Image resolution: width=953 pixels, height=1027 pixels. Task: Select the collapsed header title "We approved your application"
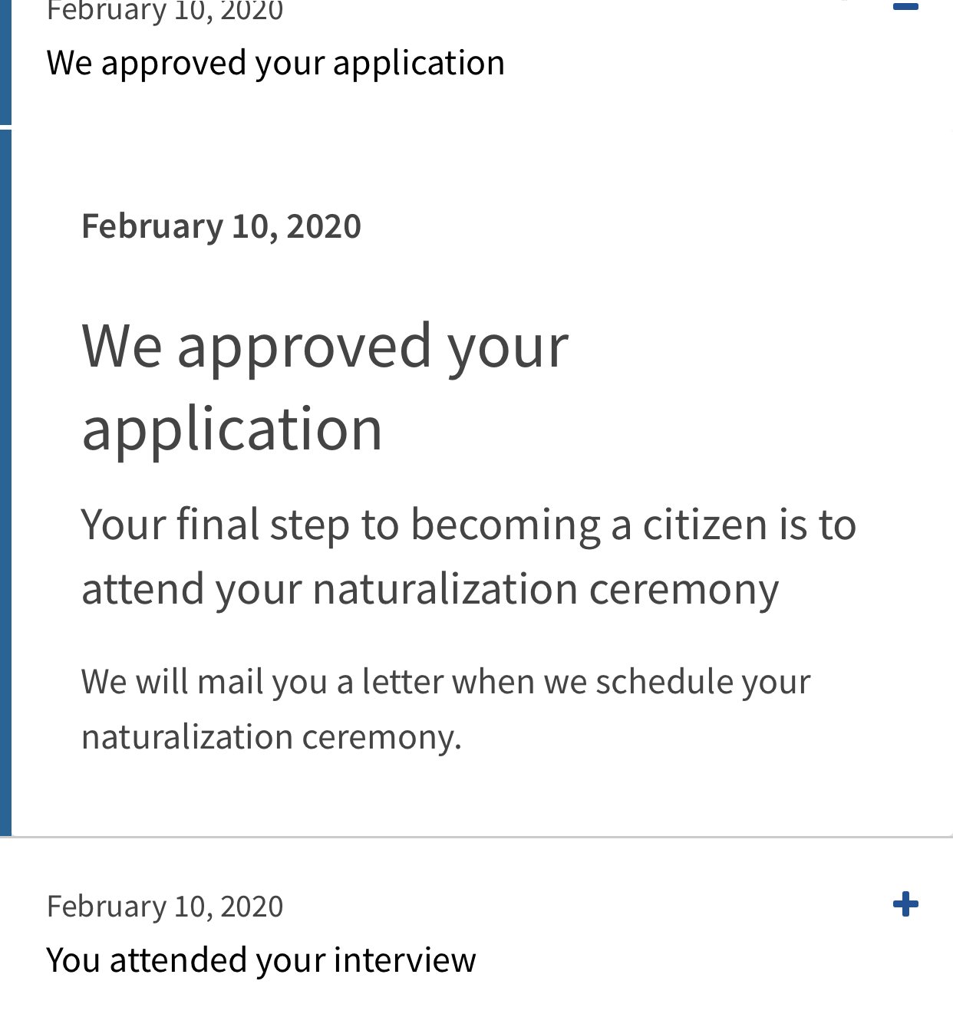(275, 64)
